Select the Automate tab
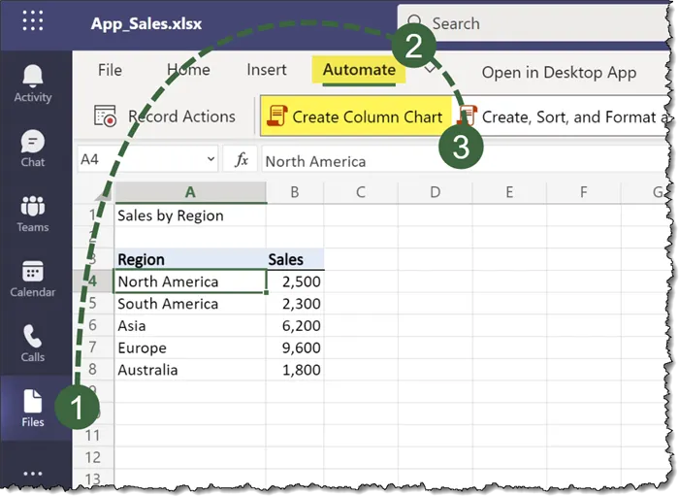This screenshot has width=679, height=496. (x=359, y=70)
